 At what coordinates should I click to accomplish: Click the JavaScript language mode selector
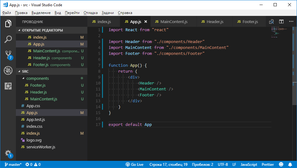[249, 164]
